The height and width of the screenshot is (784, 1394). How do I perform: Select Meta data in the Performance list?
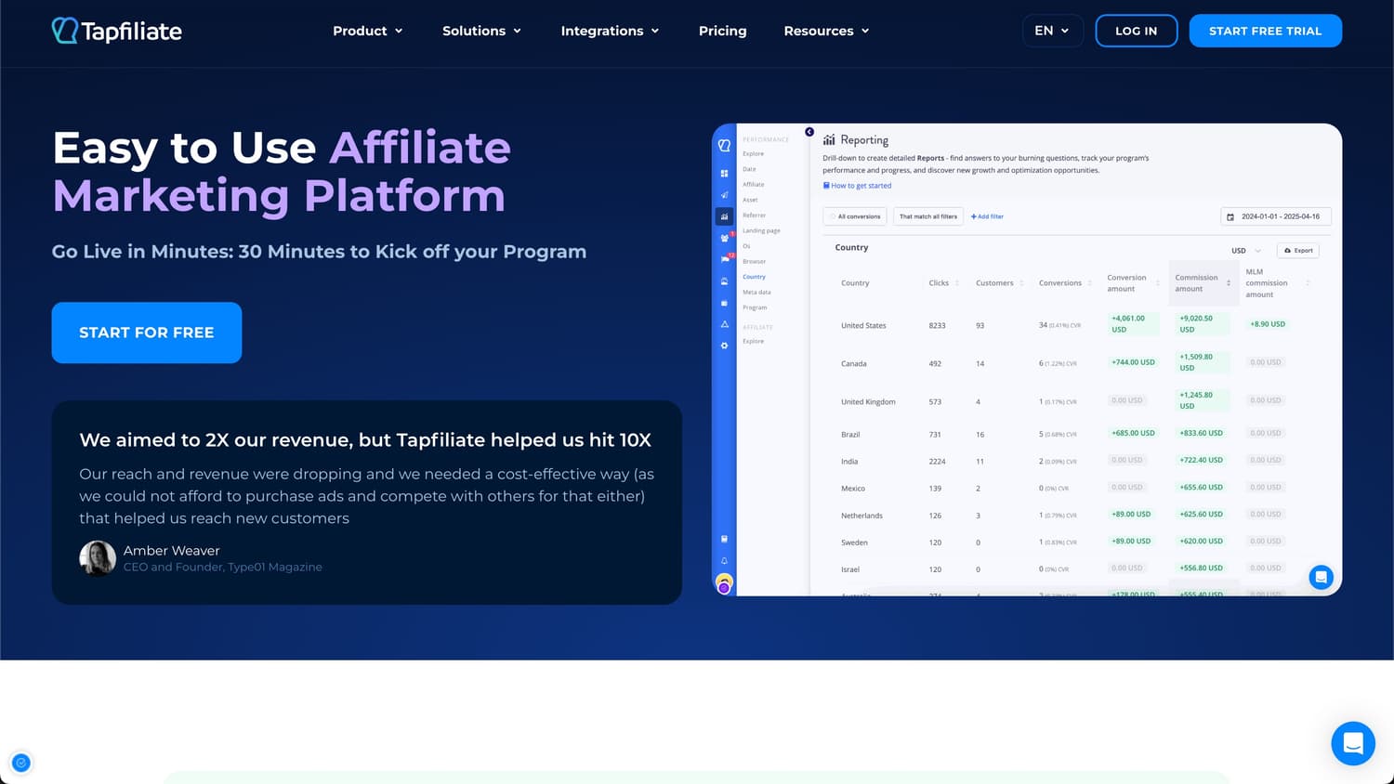pyautogui.click(x=756, y=292)
